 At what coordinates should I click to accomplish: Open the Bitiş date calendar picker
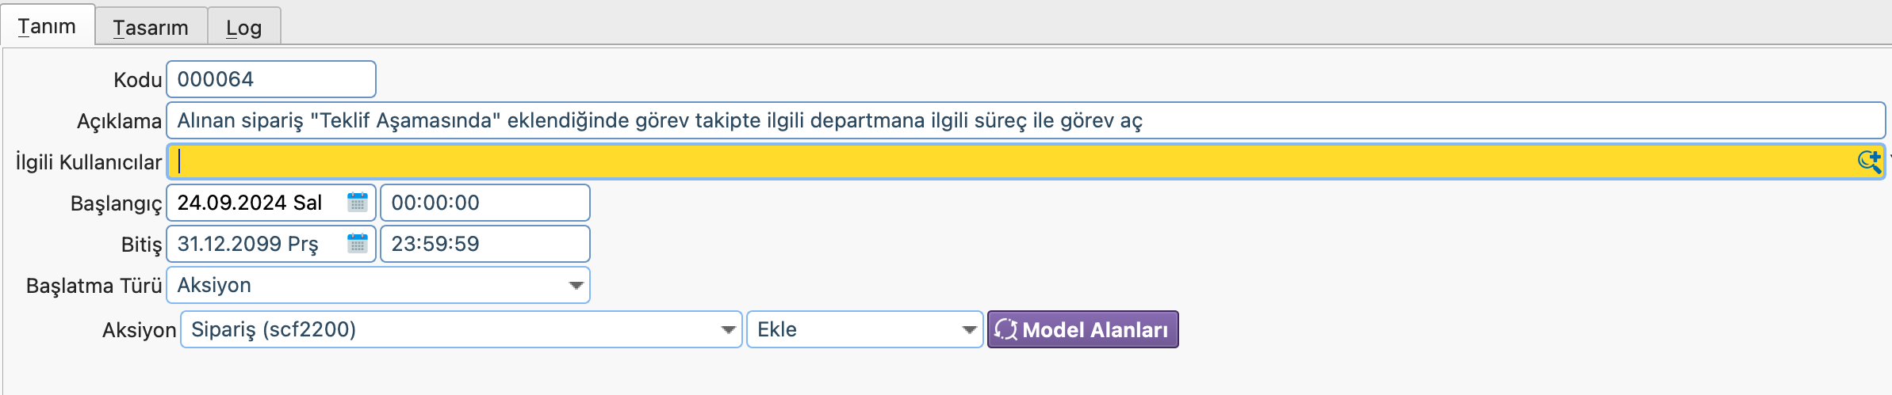[x=358, y=244]
